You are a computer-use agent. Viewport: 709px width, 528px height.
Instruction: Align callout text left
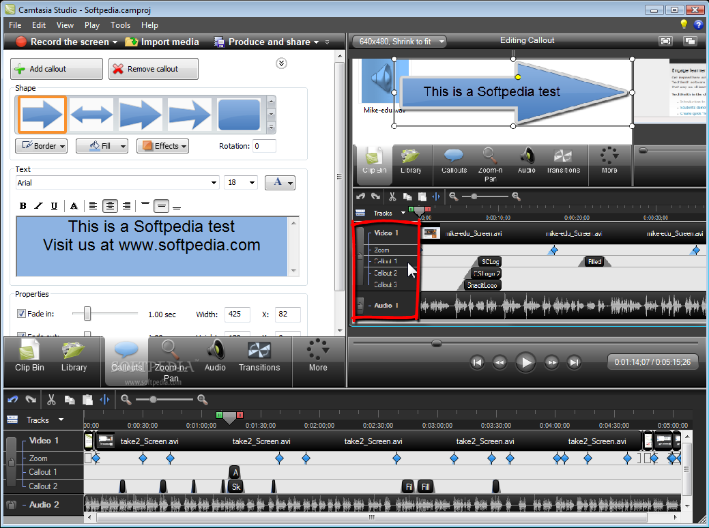93,206
